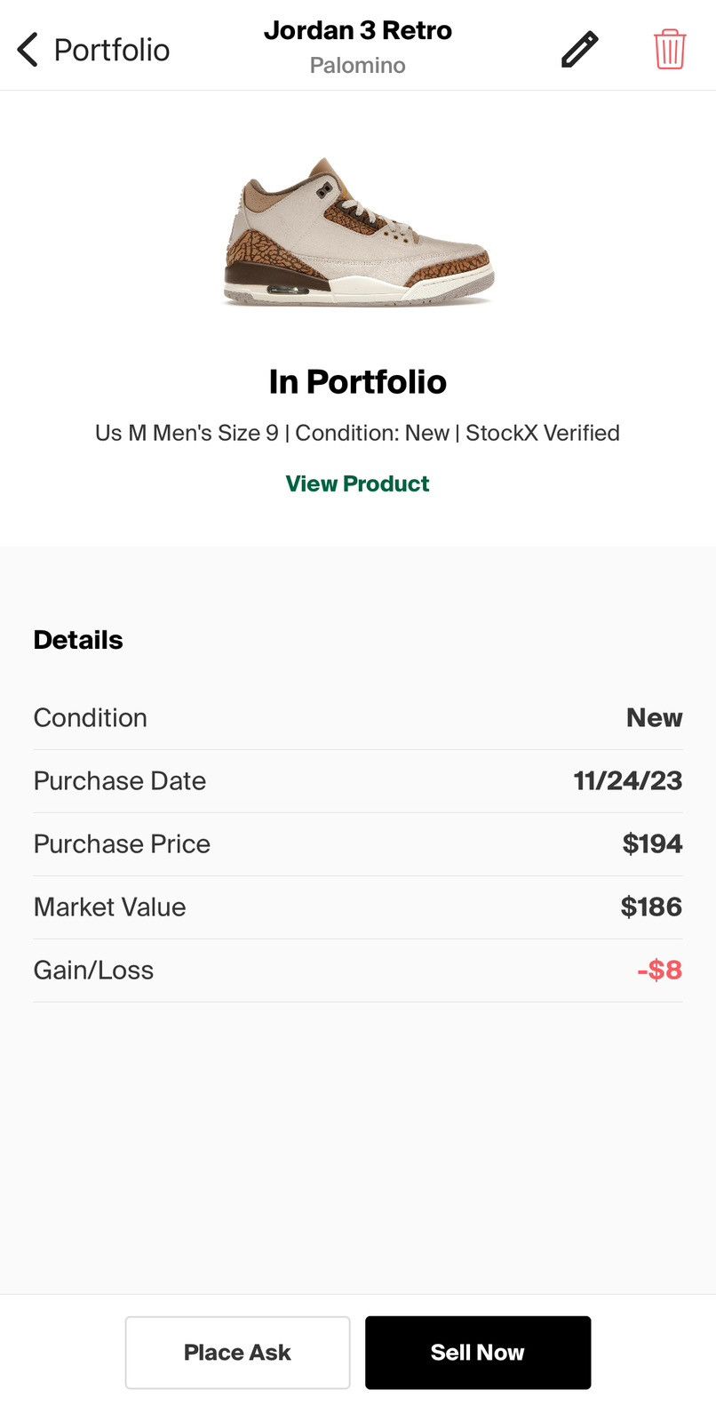This screenshot has width=716, height=1422.
Task: Tap the $194 purchase price value
Action: tap(653, 844)
